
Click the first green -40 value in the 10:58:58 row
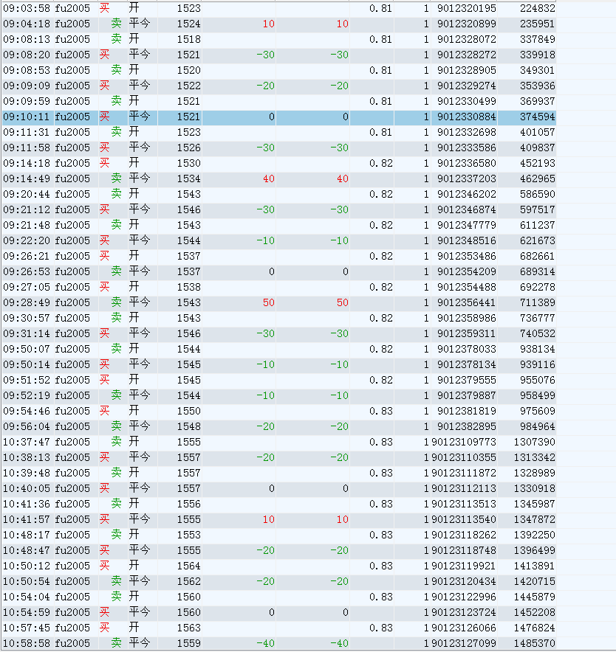pyautogui.click(x=265, y=643)
